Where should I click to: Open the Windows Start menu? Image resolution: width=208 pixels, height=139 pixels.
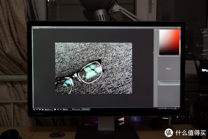click(x=34, y=109)
